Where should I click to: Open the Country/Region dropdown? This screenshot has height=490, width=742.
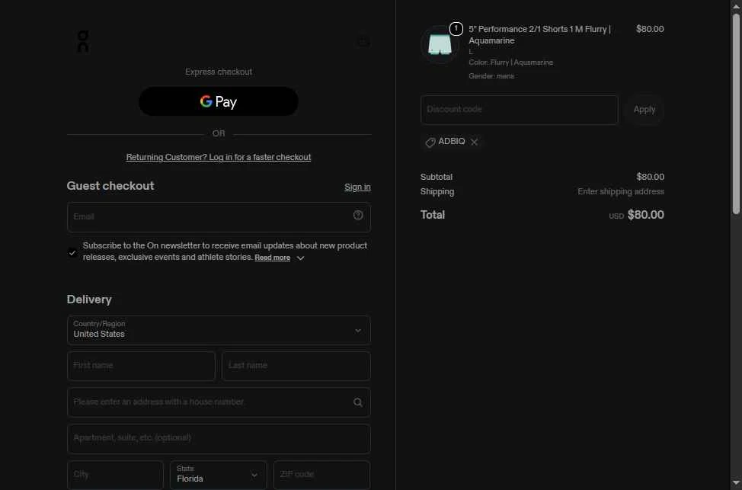pyautogui.click(x=219, y=330)
